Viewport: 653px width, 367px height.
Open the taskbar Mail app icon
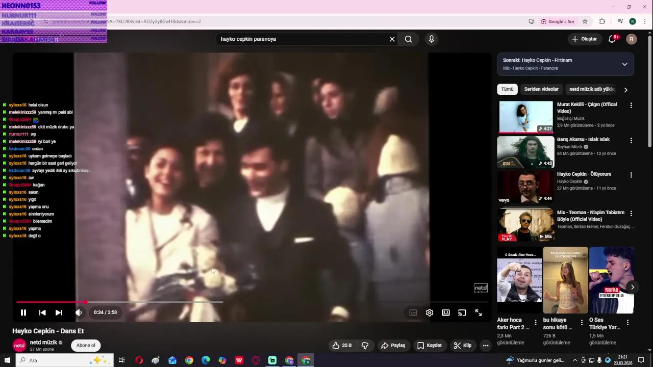pyautogui.click(x=172, y=360)
